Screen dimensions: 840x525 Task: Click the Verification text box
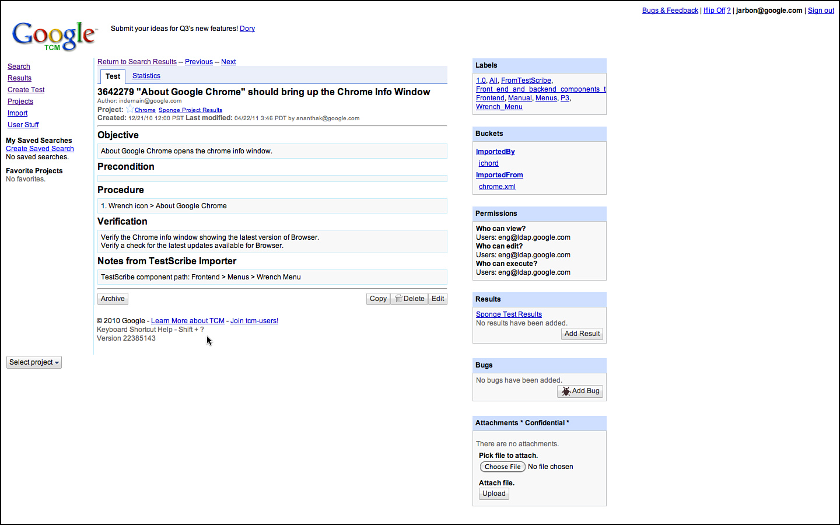(x=272, y=242)
